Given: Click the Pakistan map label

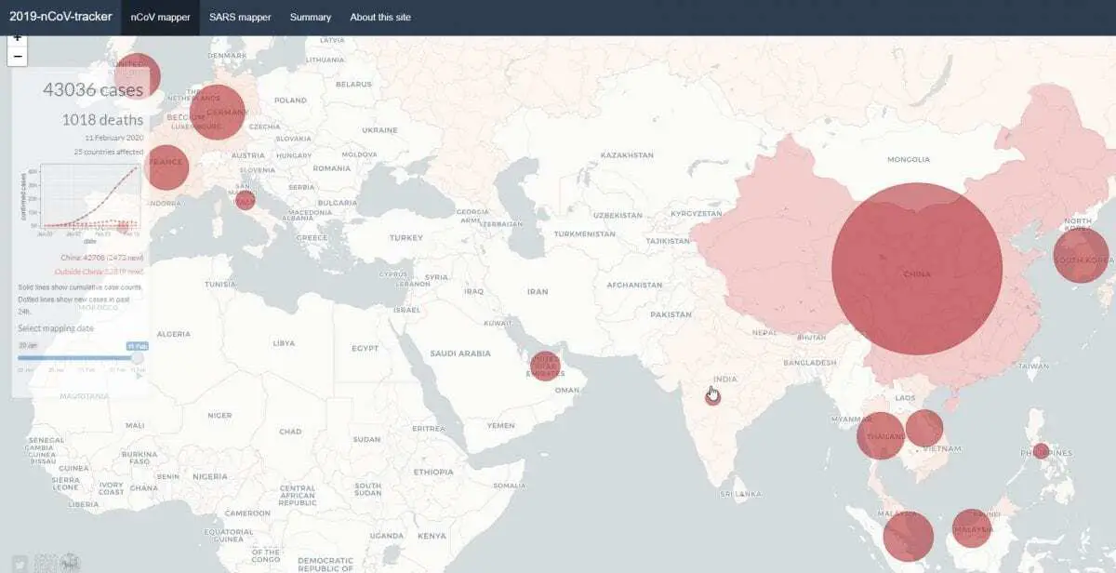Looking at the screenshot, I should pos(671,315).
